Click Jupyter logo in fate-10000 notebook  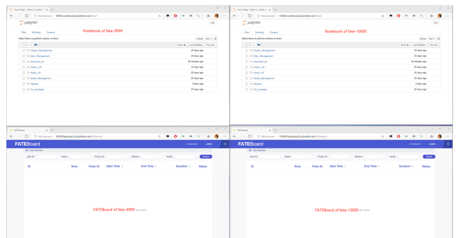coord(252,22)
